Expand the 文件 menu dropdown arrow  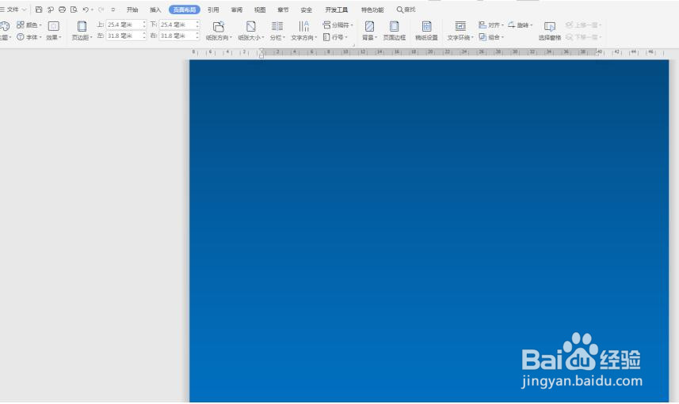[25, 9]
